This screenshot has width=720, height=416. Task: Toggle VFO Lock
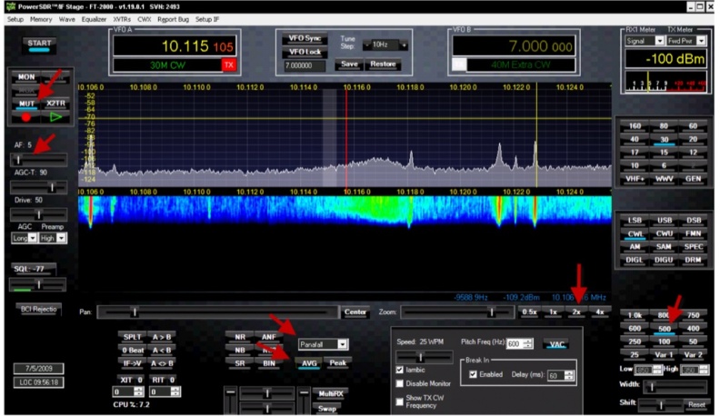305,52
